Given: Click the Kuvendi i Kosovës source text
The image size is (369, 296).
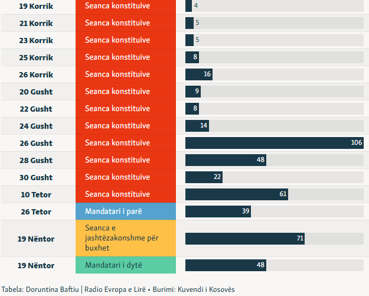Looking at the screenshot, I should click(205, 290).
